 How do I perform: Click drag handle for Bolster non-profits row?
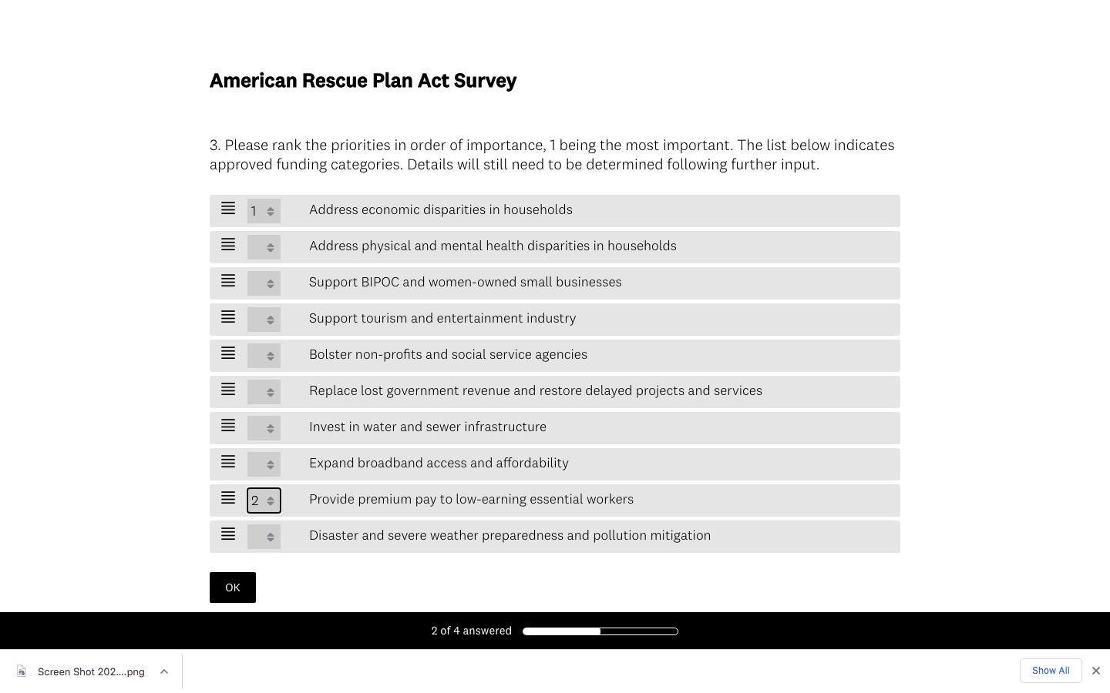228,353
